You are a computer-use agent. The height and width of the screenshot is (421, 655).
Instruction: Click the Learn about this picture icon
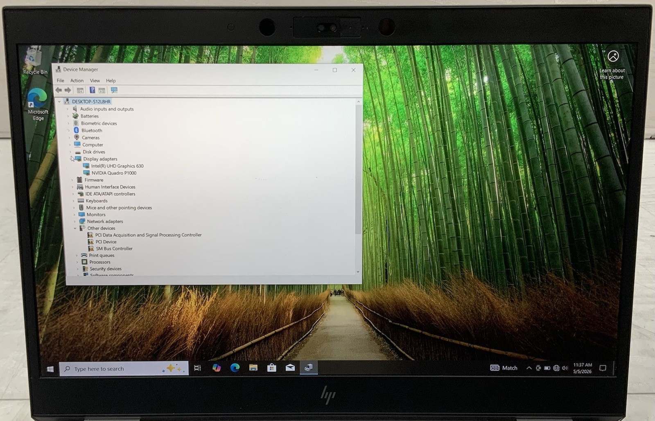pyautogui.click(x=613, y=56)
